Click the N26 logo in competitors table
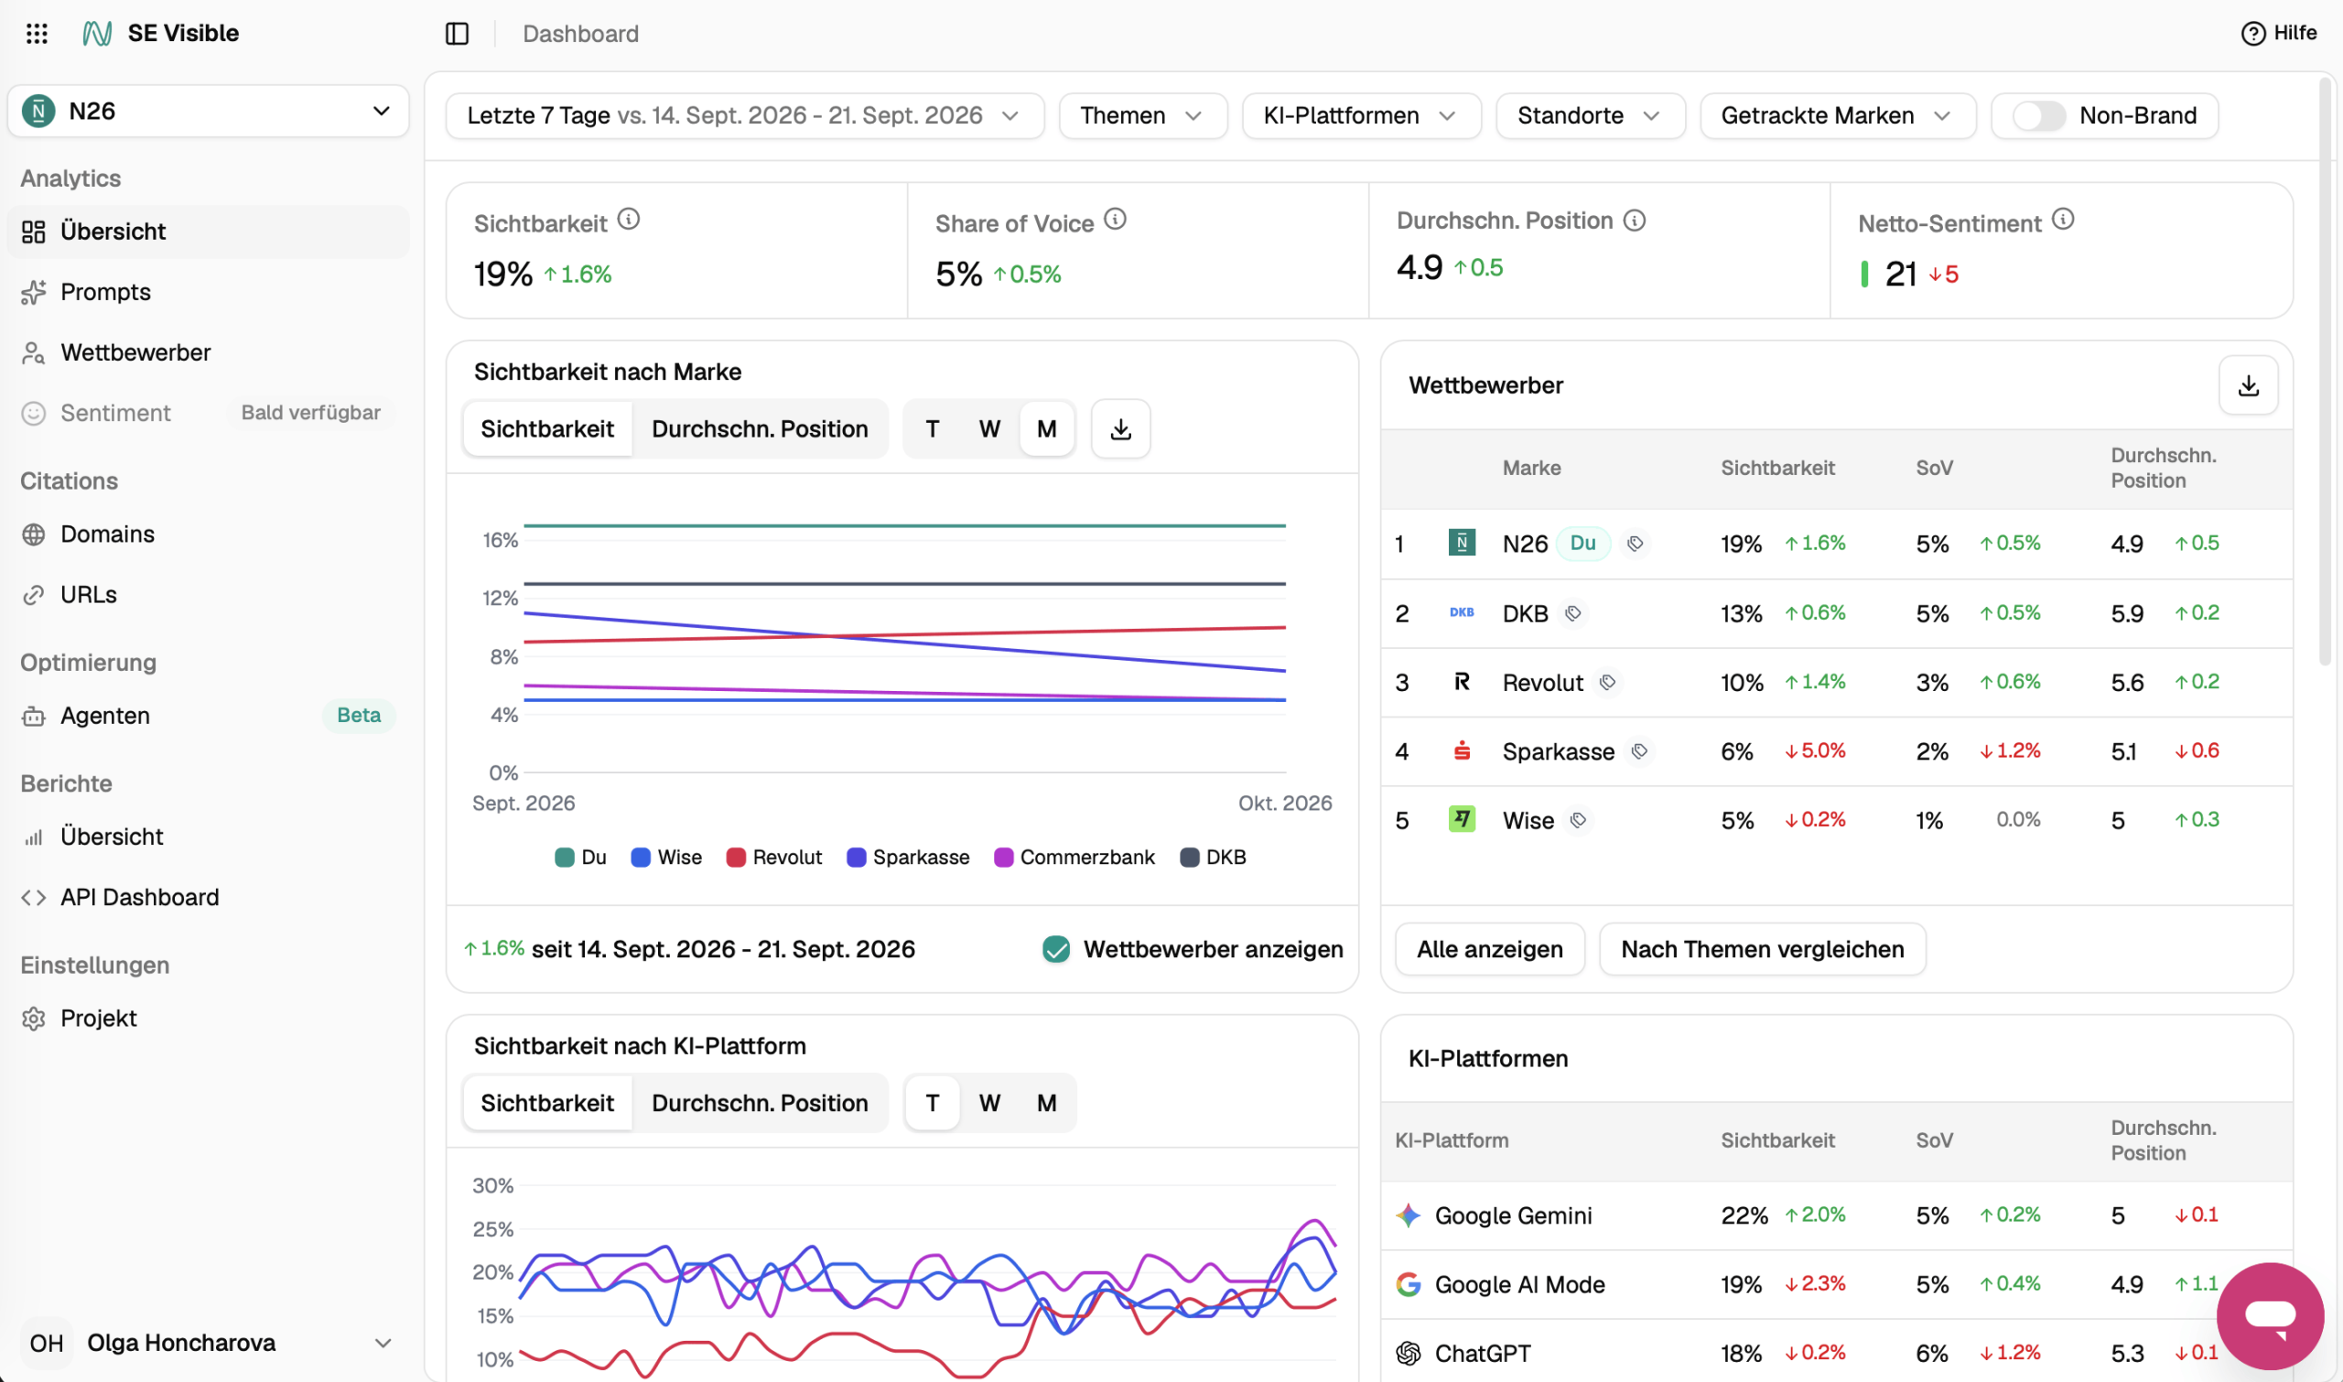The image size is (2343, 1382). click(1461, 543)
